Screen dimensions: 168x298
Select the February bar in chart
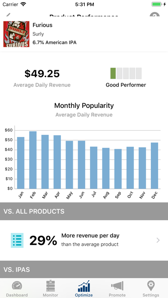click(33, 160)
